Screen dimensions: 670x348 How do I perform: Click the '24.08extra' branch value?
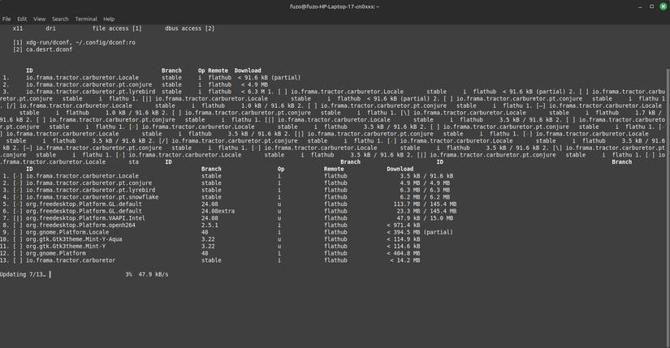coord(218,211)
